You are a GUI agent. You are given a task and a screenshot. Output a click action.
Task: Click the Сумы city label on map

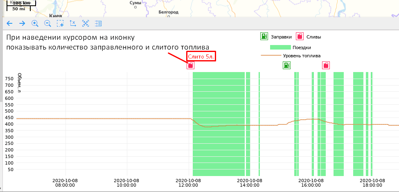pyautogui.click(x=135, y=3)
